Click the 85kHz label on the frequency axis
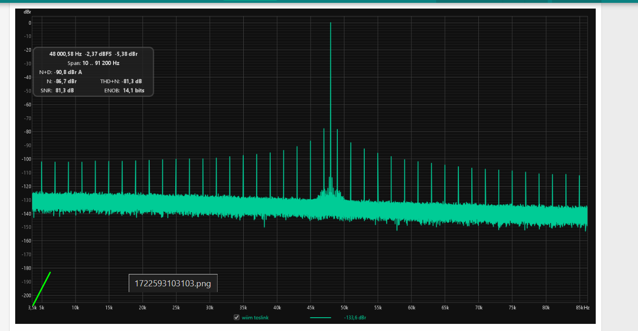The image size is (638, 331). (x=582, y=308)
